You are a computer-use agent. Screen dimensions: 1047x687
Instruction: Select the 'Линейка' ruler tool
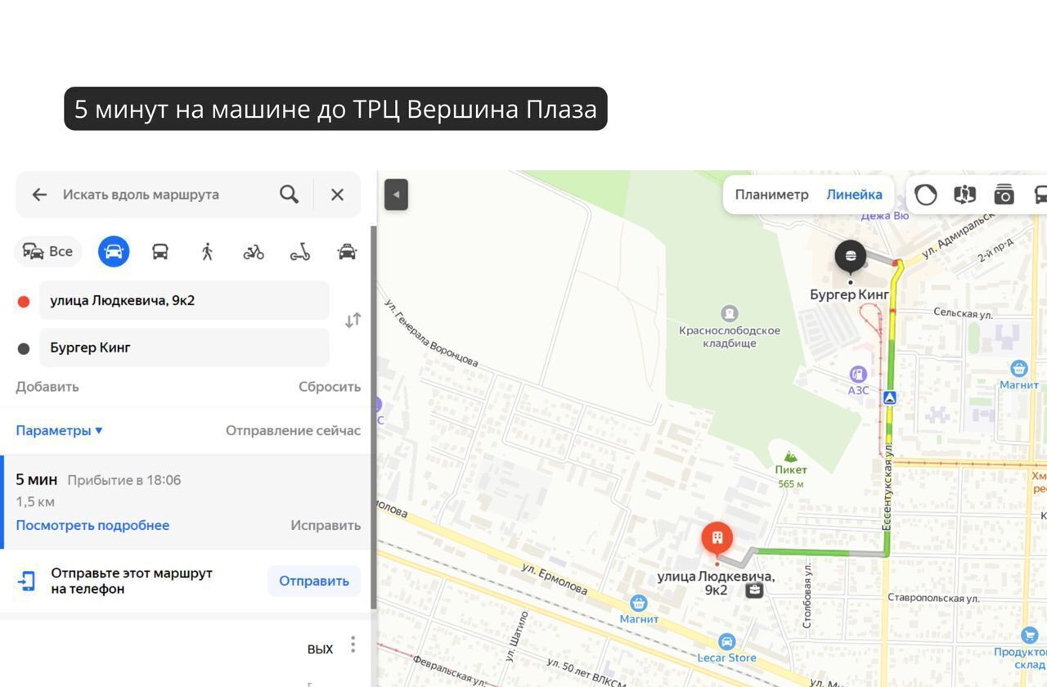point(854,195)
